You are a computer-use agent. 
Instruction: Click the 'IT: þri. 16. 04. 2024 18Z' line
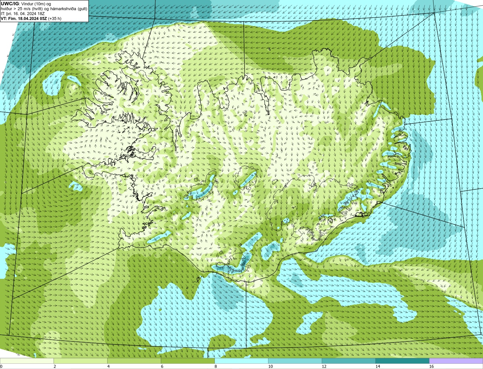click(x=23, y=14)
